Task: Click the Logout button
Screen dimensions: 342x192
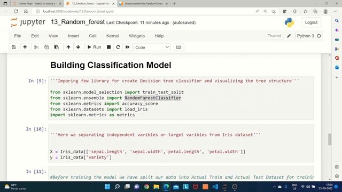Action: [311, 22]
